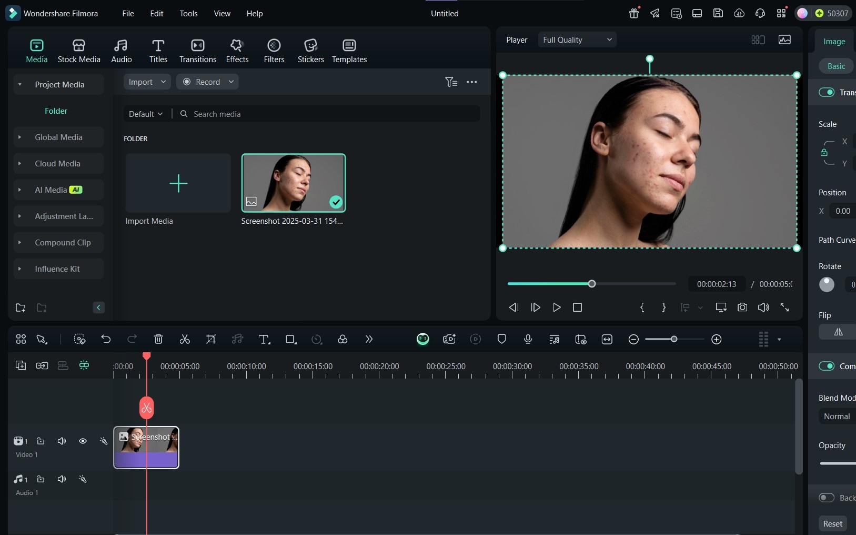The width and height of the screenshot is (856, 535).
Task: Click the snapshot camera icon in player
Action: click(742, 308)
